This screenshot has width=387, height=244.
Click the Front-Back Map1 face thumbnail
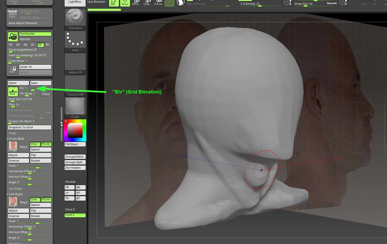13,146
